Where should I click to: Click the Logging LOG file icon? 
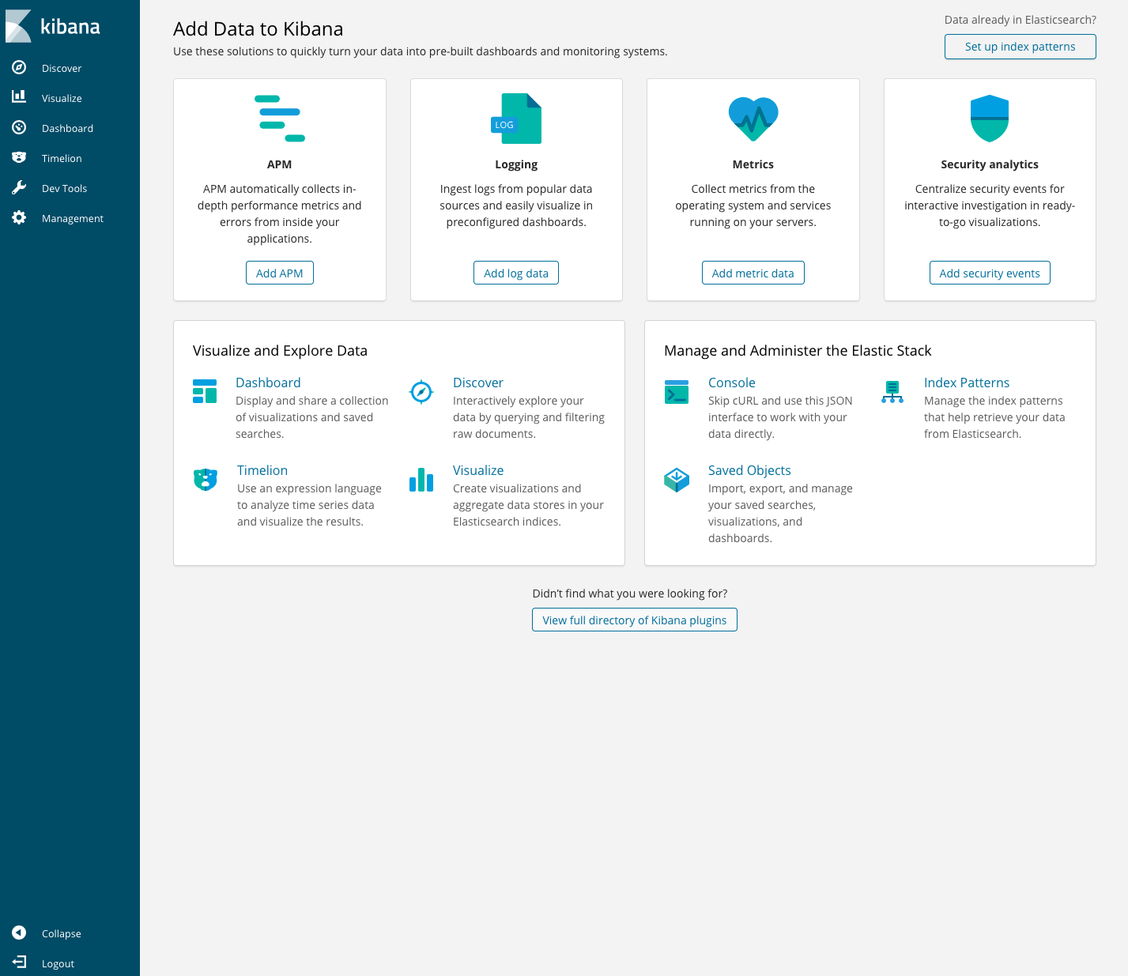click(516, 119)
